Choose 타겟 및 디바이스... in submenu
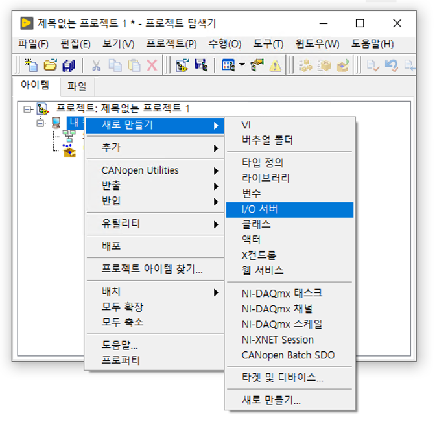The width and height of the screenshot is (437, 422). point(290,378)
